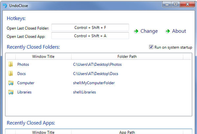Select the shell:MyComputerFolder path entry
Viewport: 197px width, 134px height.
(94, 83)
